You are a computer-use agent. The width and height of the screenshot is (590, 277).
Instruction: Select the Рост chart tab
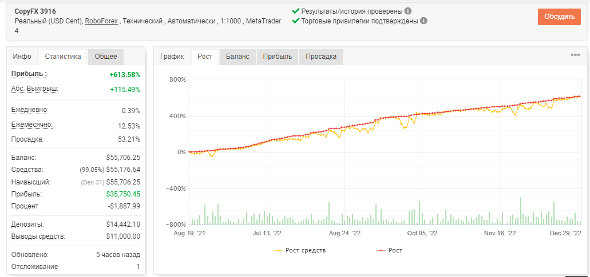205,57
